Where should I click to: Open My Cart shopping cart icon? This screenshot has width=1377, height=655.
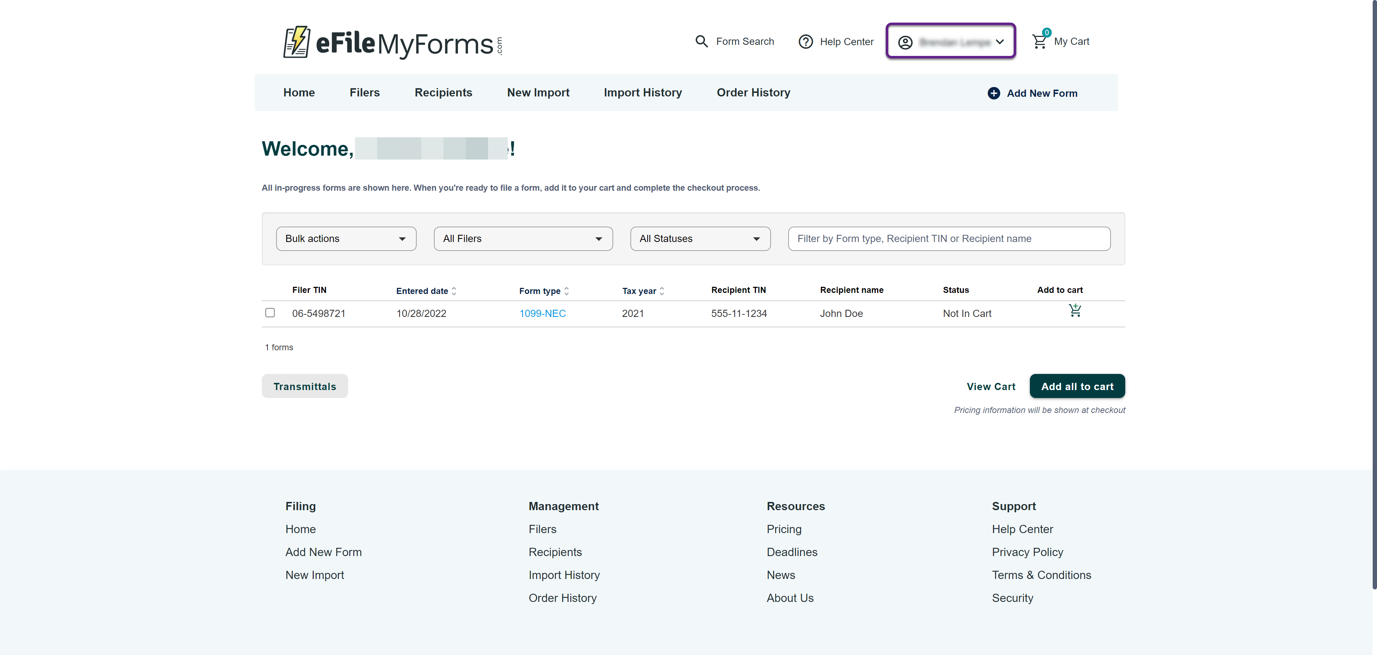[x=1039, y=41]
